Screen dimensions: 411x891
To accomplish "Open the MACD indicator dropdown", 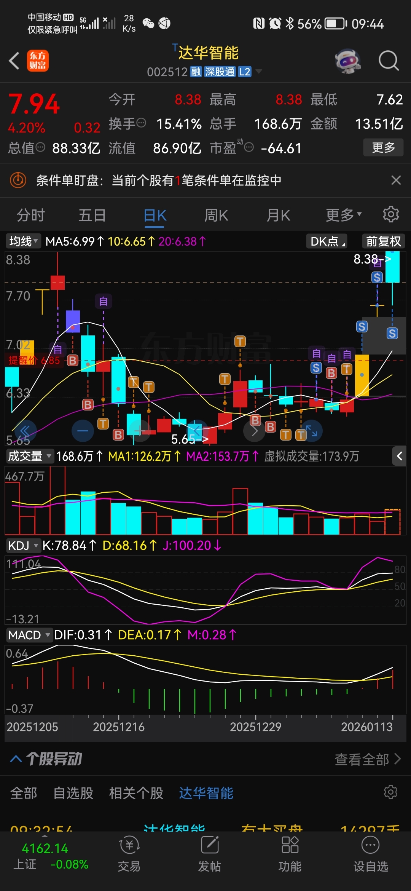I will point(29,635).
